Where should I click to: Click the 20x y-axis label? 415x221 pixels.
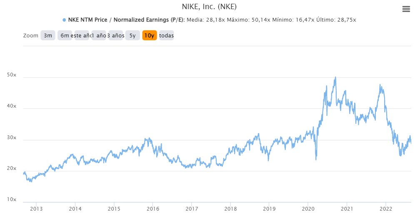pos(12,168)
